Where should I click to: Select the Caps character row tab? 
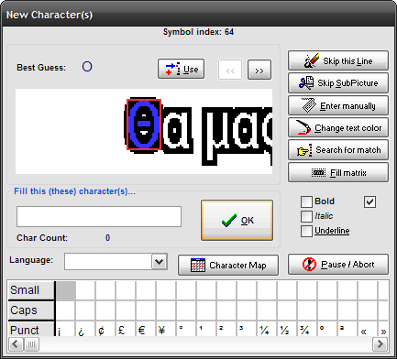[x=31, y=310]
